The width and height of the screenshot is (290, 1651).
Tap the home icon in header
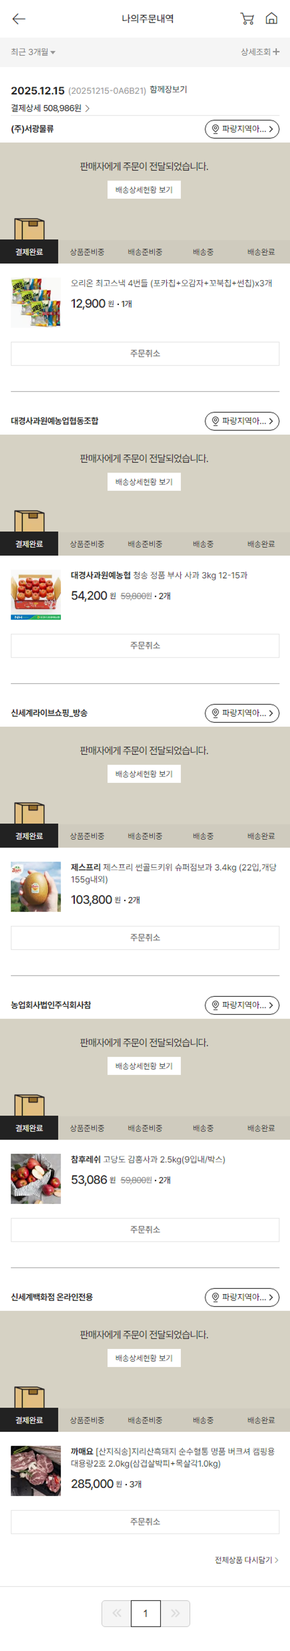(271, 19)
